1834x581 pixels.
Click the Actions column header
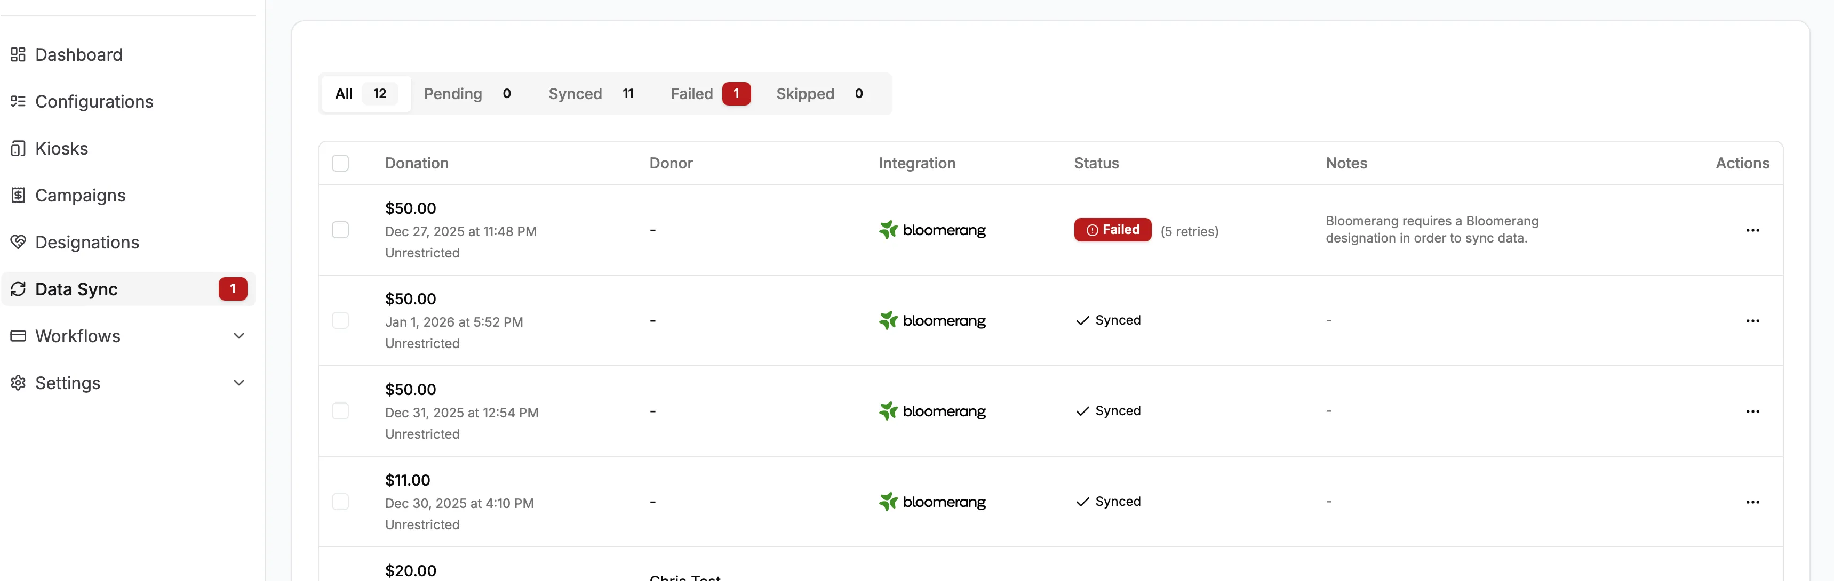[1742, 164]
